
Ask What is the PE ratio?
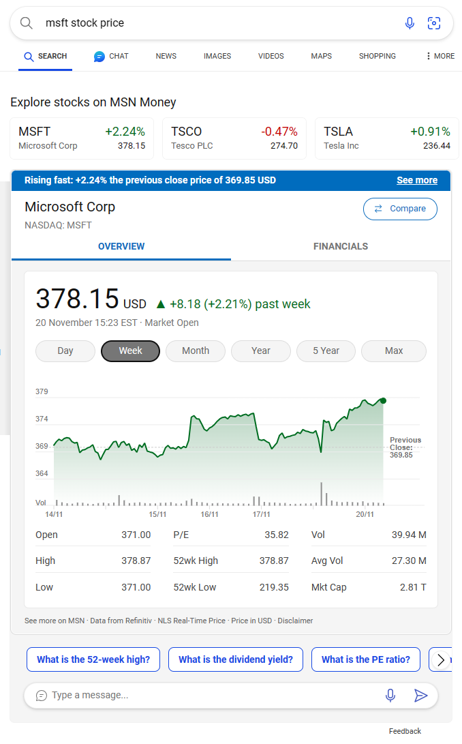[x=366, y=659]
